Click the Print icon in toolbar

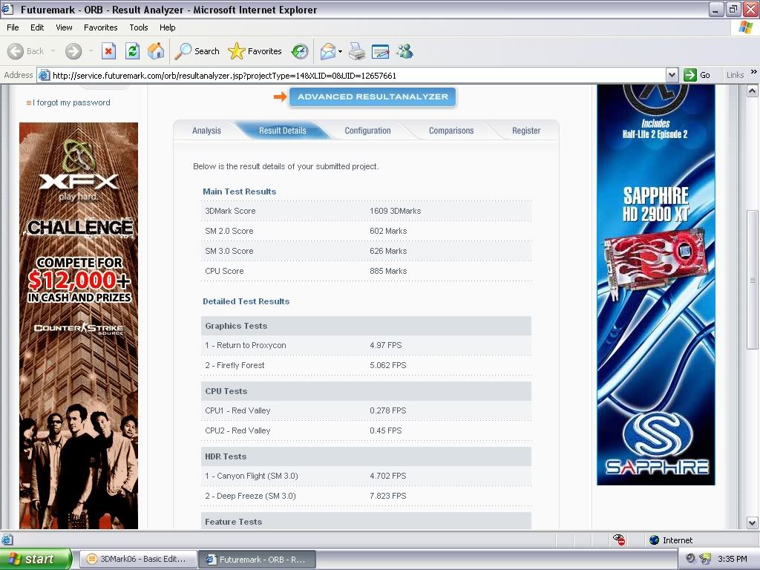pos(357,51)
